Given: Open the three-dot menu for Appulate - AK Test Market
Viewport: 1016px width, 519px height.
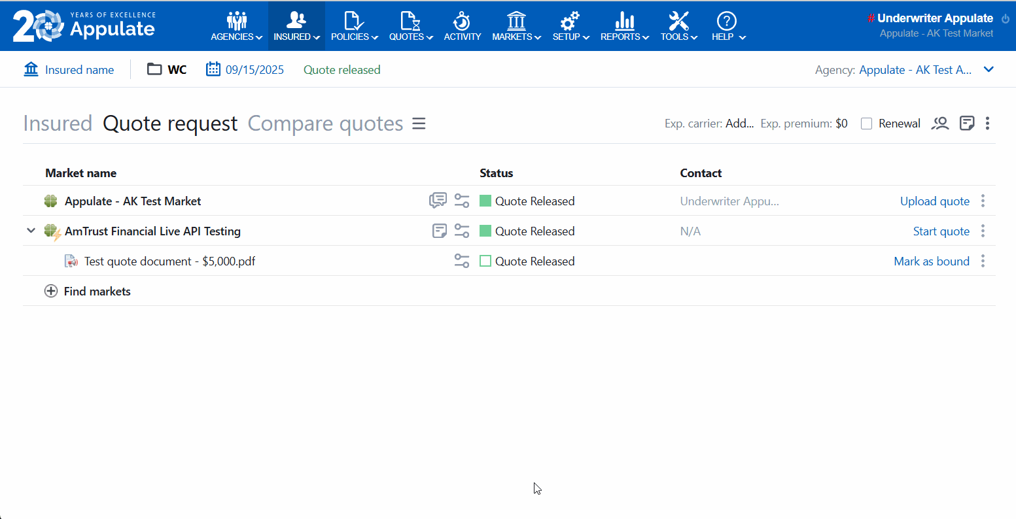Looking at the screenshot, I should [x=983, y=201].
